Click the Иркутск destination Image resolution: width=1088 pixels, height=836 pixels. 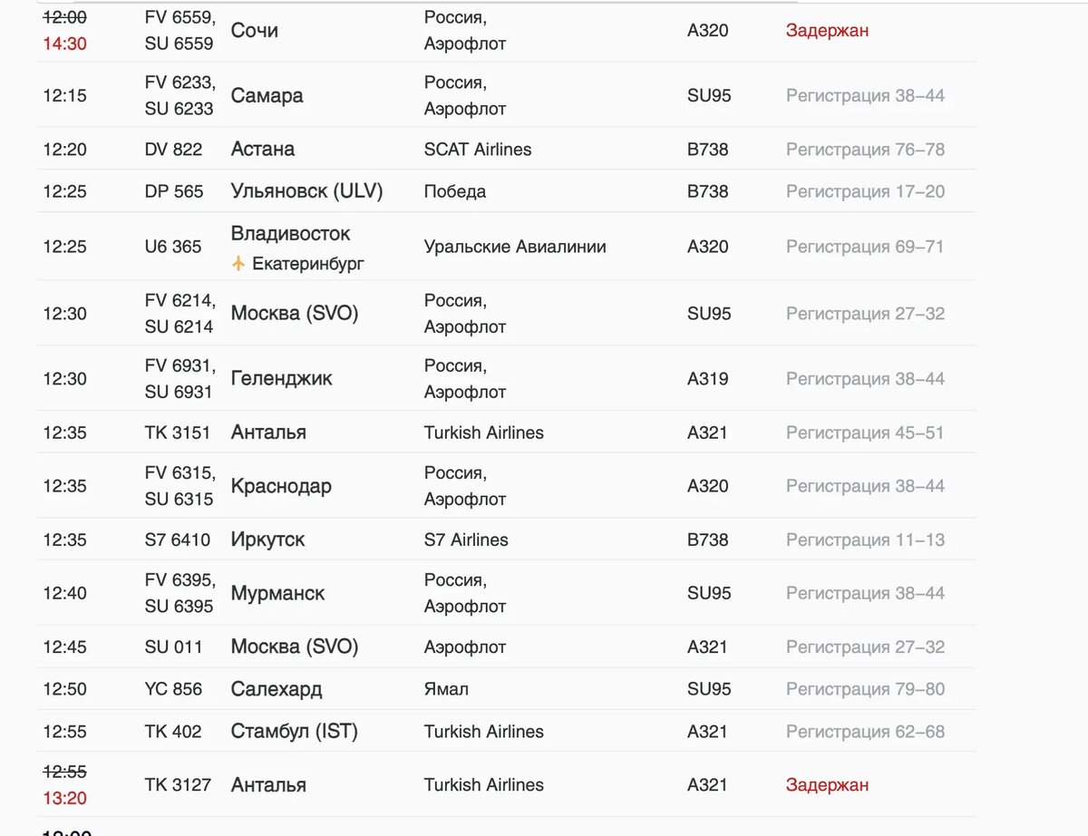pyautogui.click(x=268, y=540)
